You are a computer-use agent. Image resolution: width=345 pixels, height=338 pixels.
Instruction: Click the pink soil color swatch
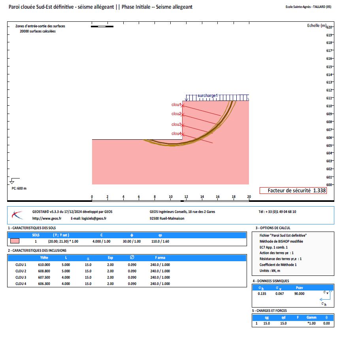coord(15,241)
